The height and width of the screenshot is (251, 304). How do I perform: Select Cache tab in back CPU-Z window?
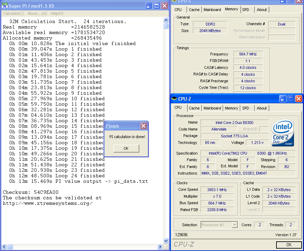[x=194, y=10]
